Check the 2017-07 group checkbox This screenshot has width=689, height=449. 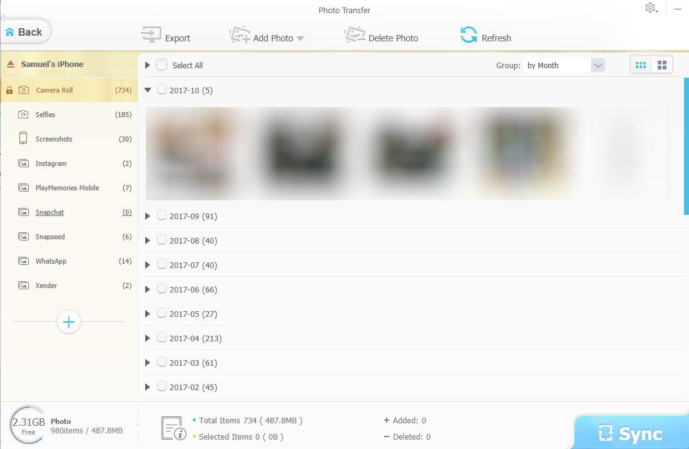click(161, 264)
